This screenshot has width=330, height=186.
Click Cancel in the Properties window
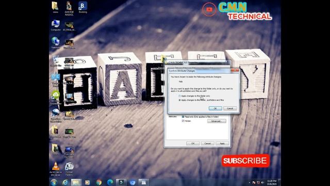tap(207, 144)
